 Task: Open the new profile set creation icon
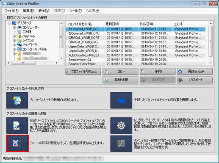(17, 100)
